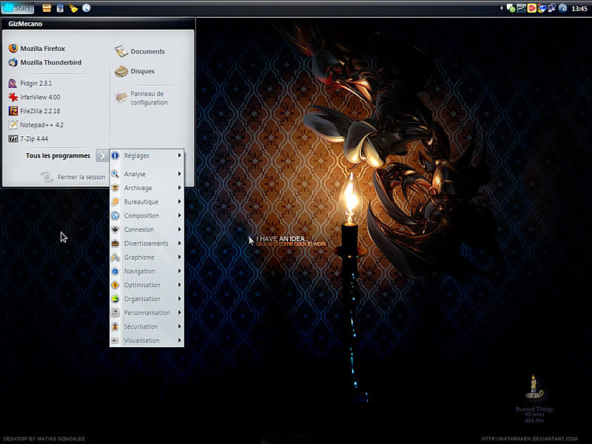Open Pidgin 2.3.1
Image resolution: width=592 pixels, height=444 pixels.
[30, 83]
